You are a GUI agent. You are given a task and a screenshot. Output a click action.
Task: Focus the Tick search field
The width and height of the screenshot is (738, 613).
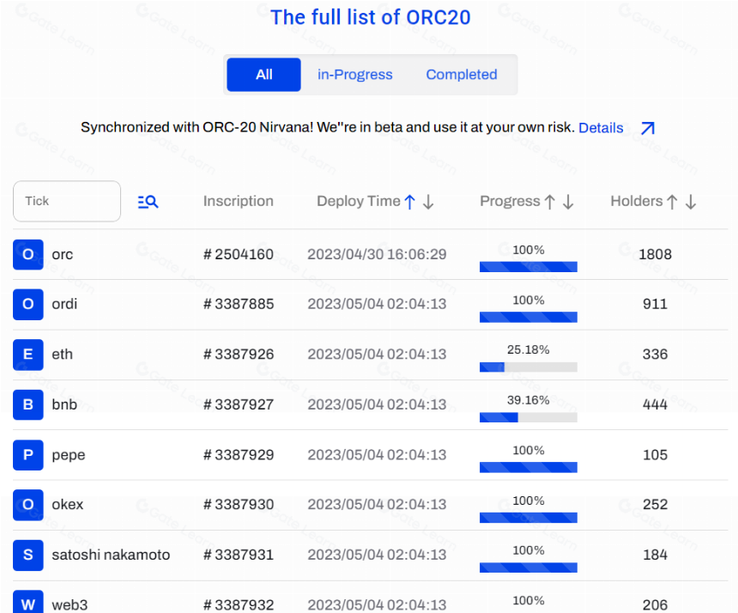coord(67,201)
